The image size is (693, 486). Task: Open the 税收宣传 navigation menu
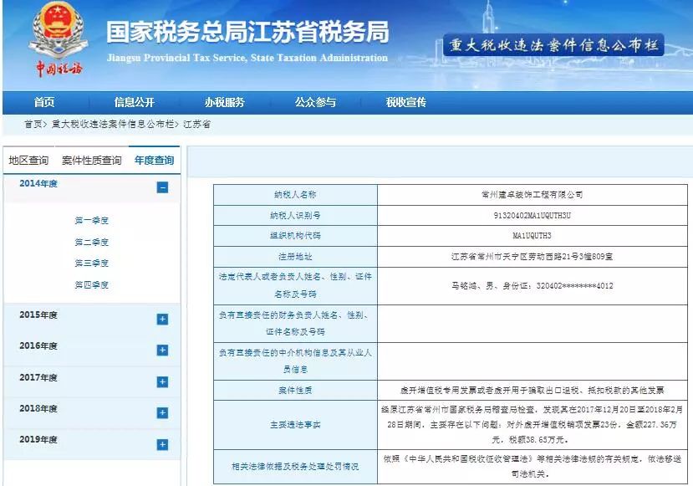coord(405,103)
